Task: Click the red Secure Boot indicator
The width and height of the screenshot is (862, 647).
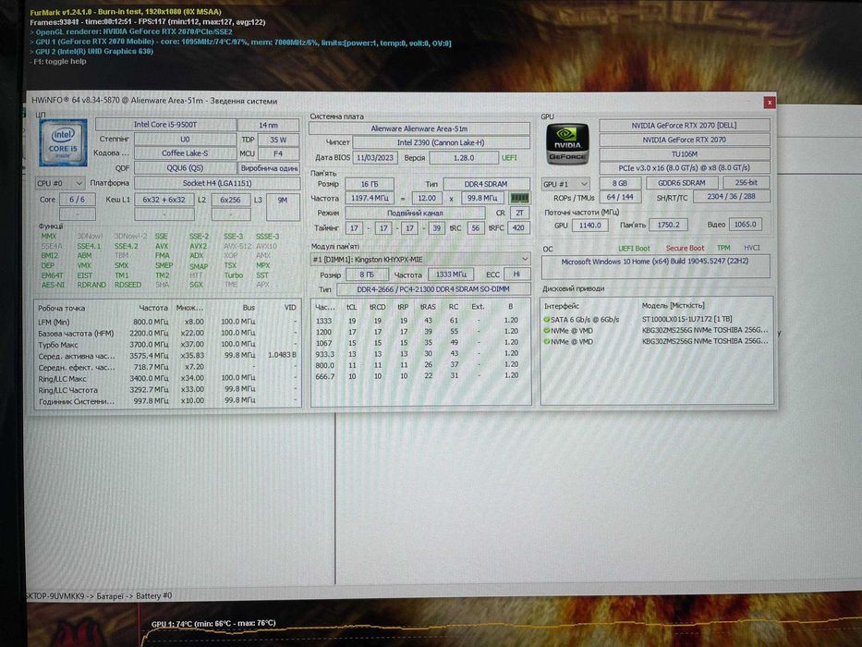Action: coord(685,249)
